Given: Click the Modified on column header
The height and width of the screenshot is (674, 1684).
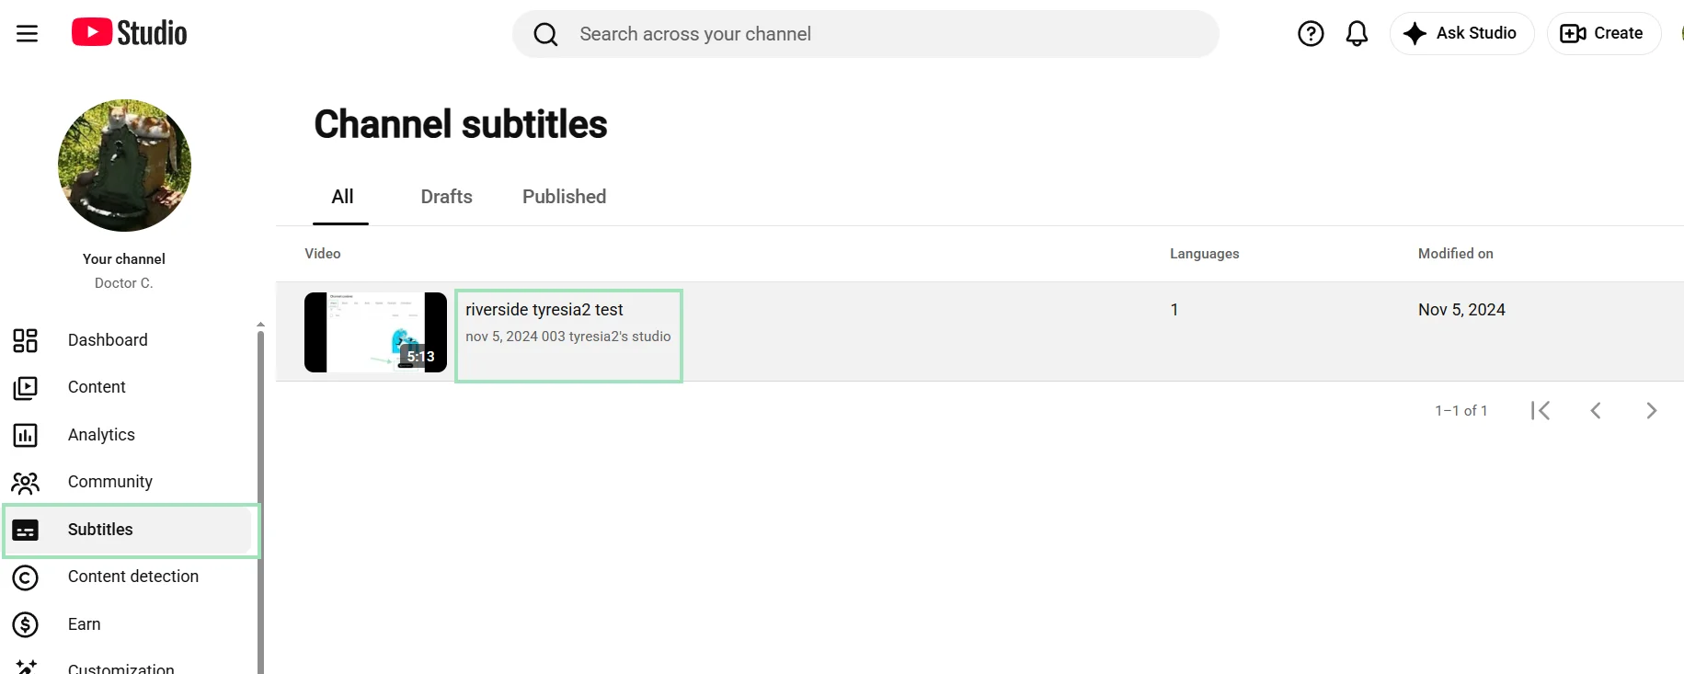Looking at the screenshot, I should [1455, 254].
